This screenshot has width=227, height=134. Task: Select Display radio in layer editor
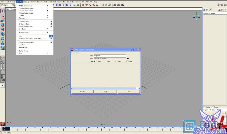click(x=204, y=107)
